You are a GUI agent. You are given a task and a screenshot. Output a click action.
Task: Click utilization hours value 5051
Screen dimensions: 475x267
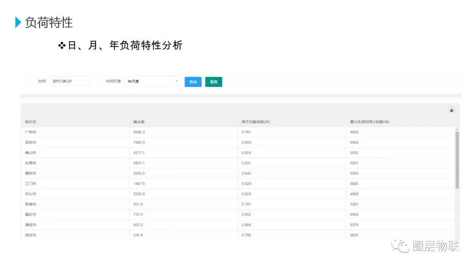pos(354,163)
